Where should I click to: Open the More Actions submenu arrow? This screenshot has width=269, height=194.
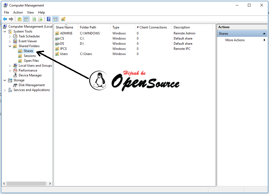pos(265,40)
